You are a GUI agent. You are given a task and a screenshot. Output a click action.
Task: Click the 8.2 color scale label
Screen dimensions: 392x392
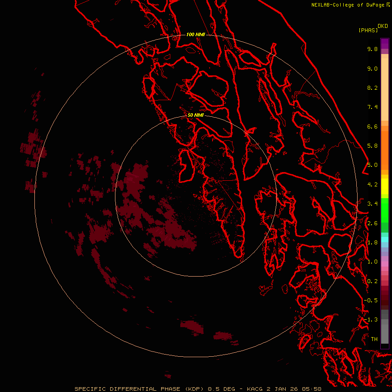point(372,88)
